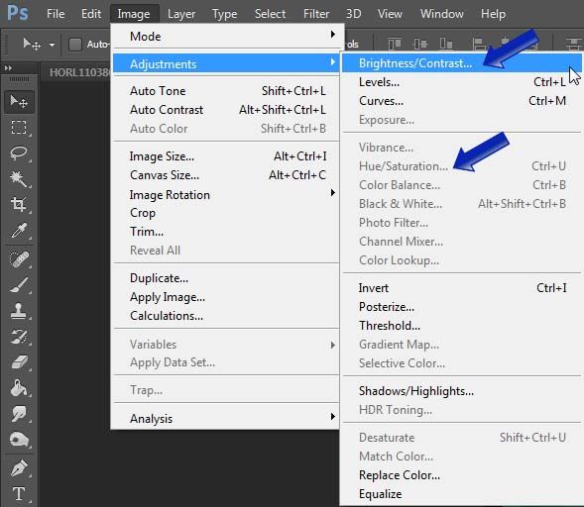Select the Sponge tool

(x=19, y=440)
